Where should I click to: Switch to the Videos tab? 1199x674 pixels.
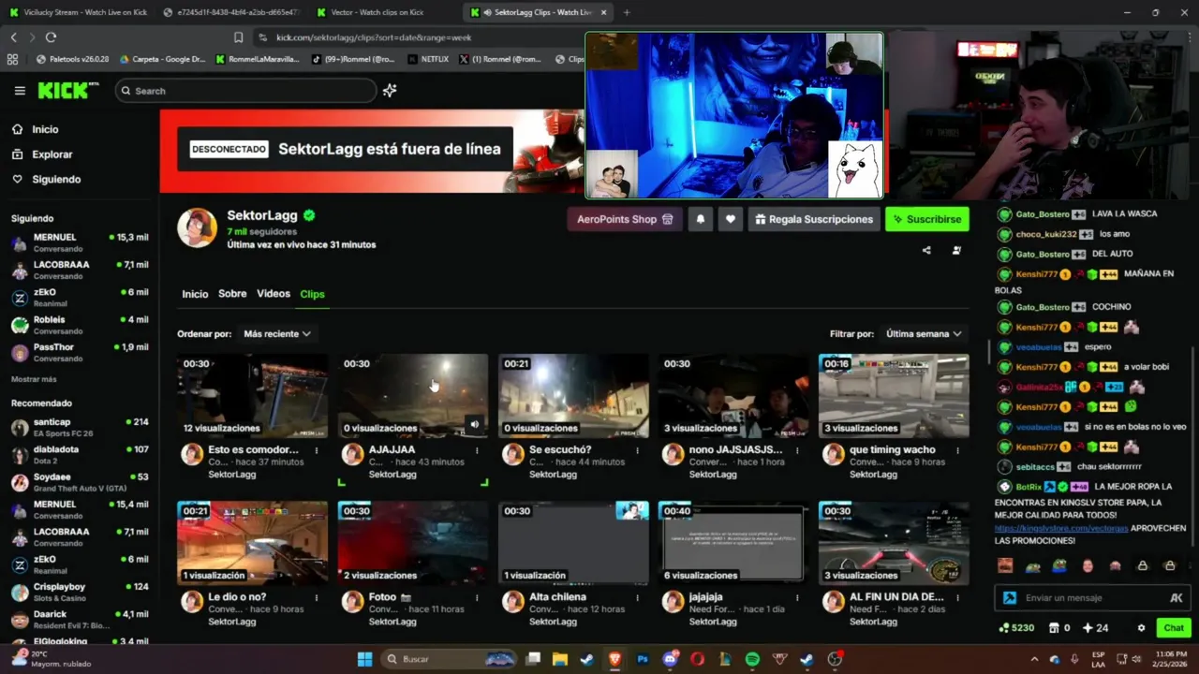point(274,294)
